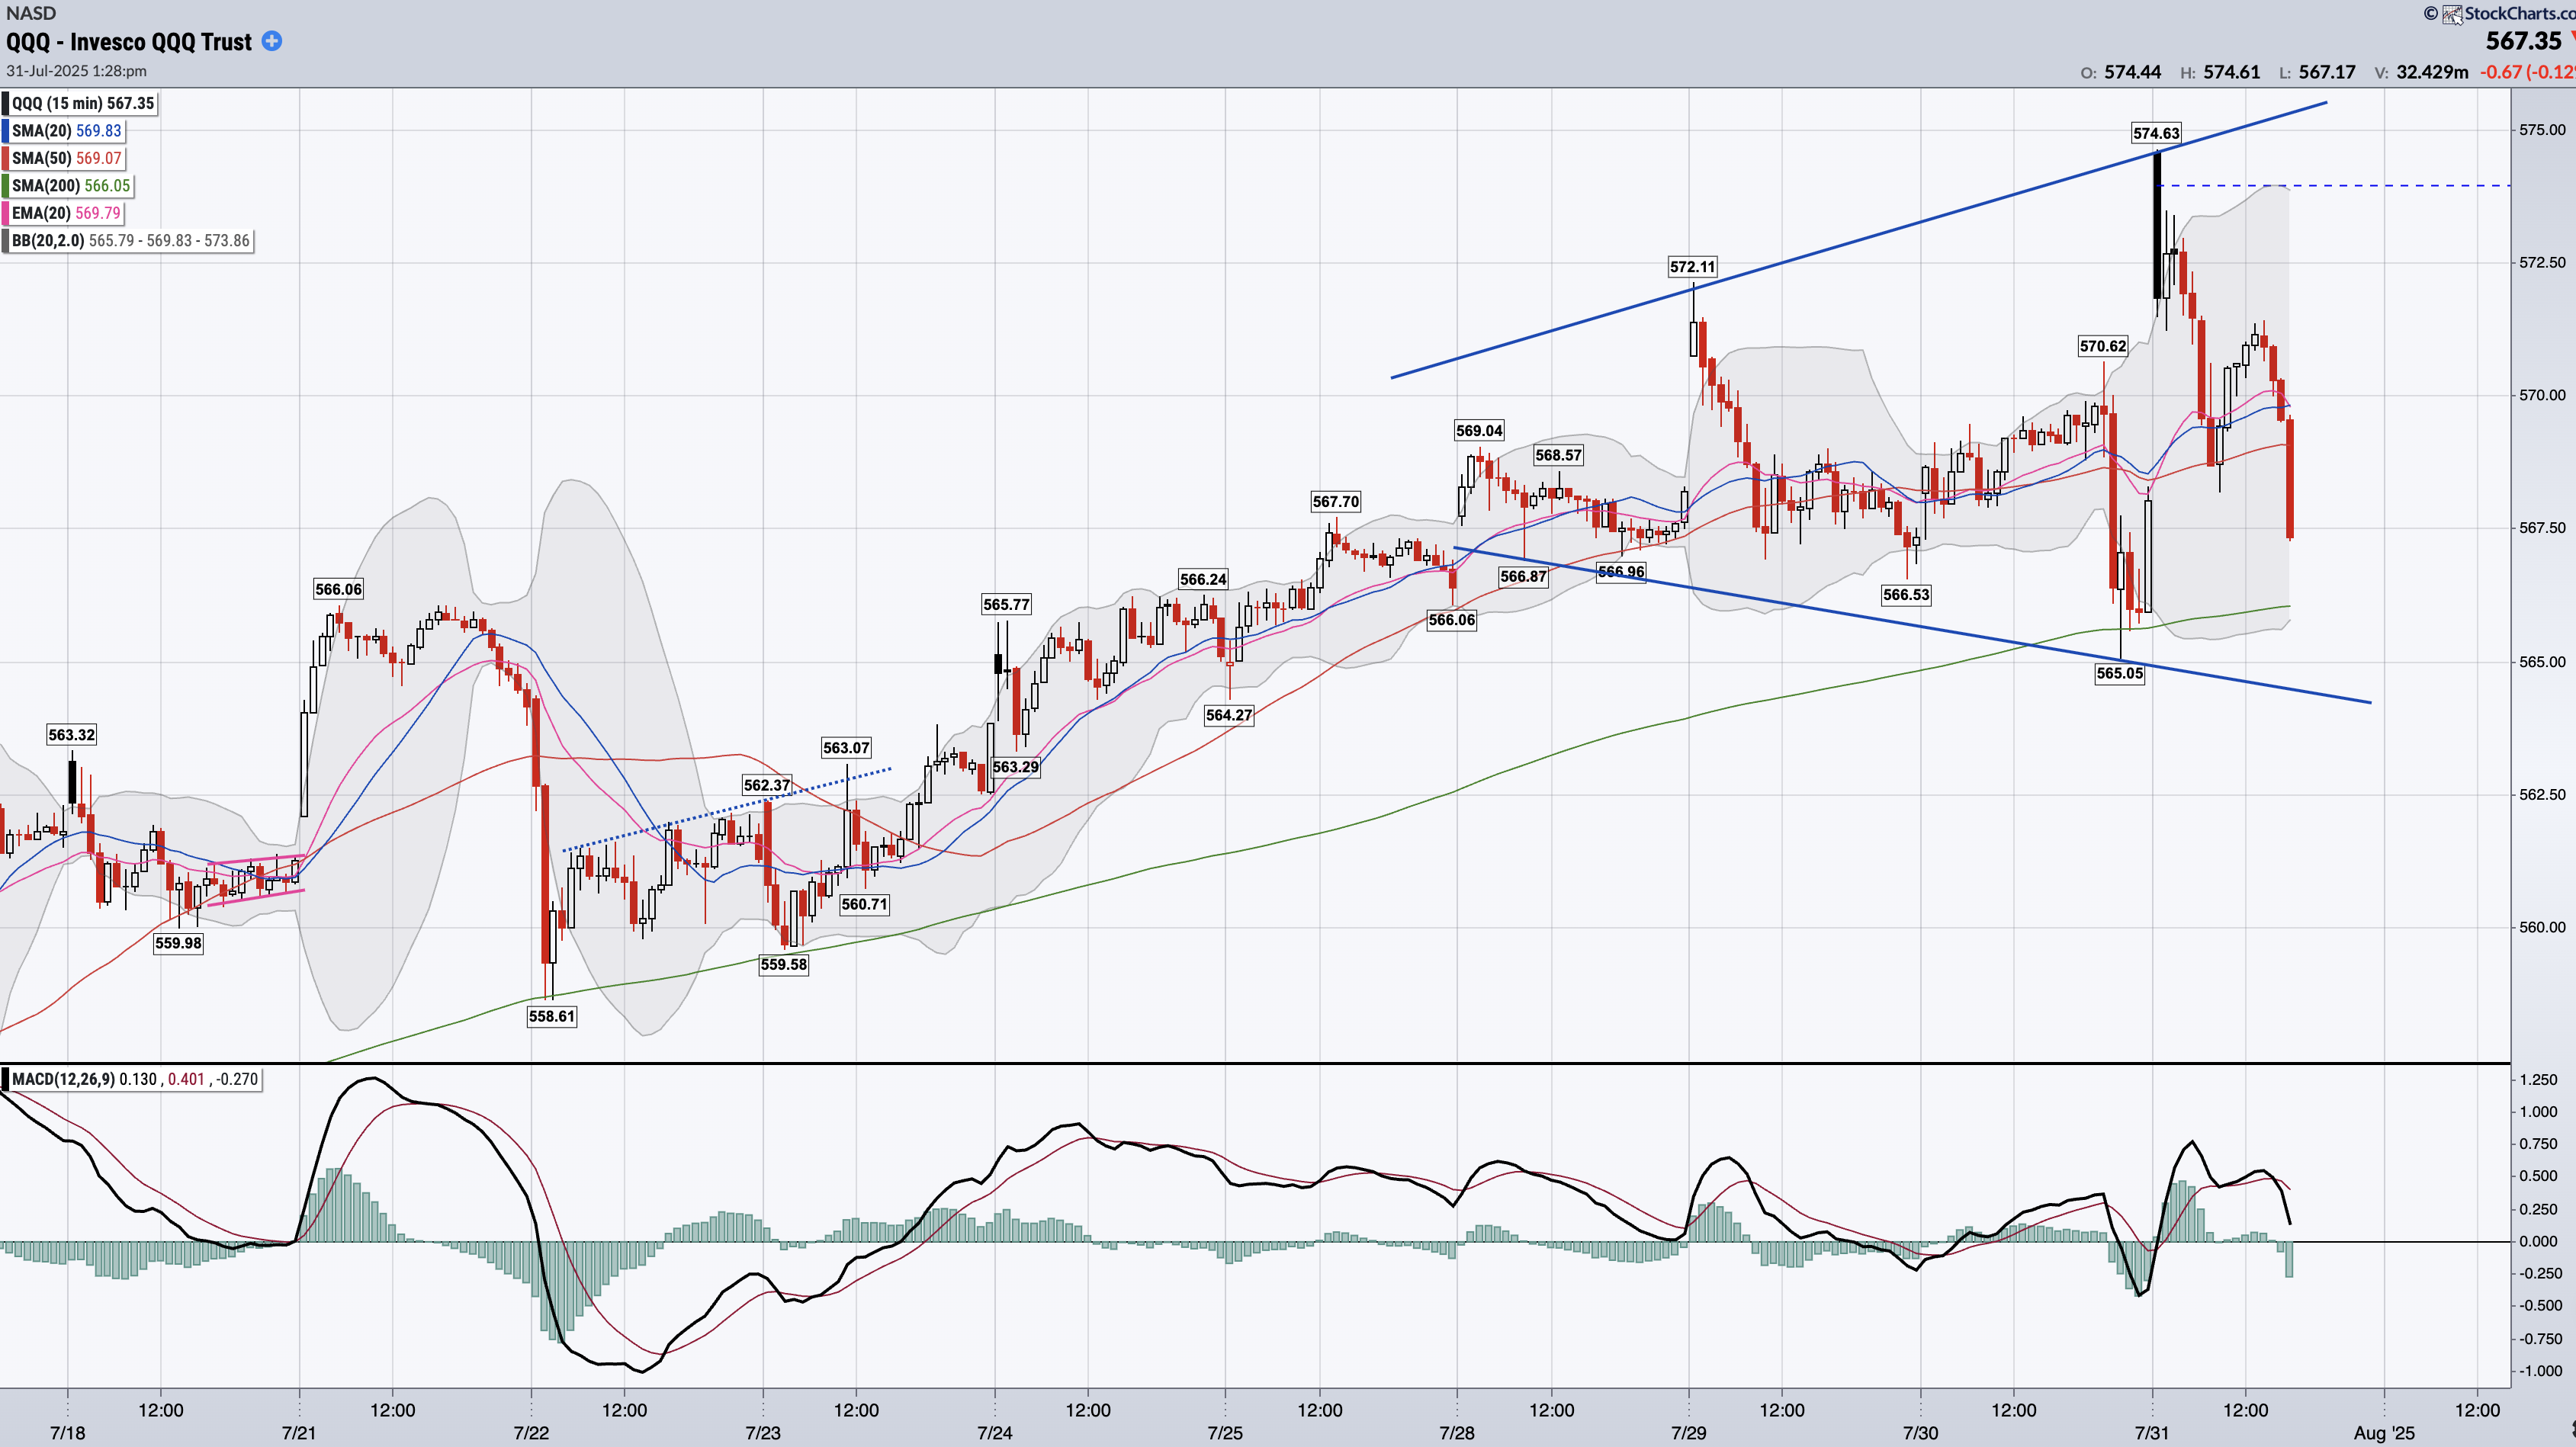Click the 566.24 price annotation

tap(1203, 579)
